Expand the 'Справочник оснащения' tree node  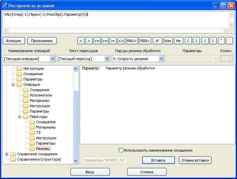point(7,154)
